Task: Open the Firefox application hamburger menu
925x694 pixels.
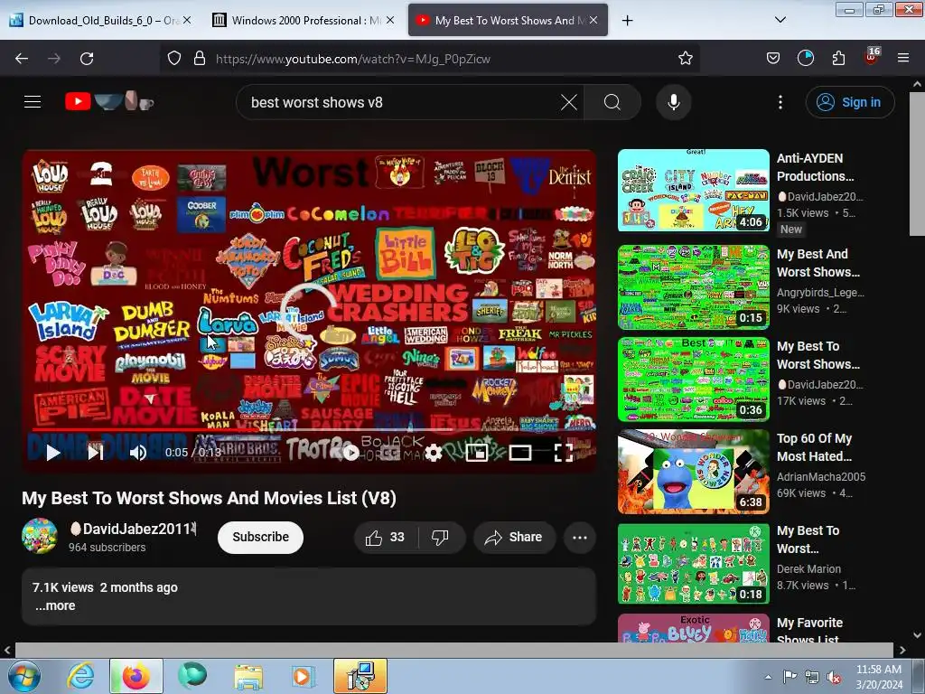Action: pyautogui.click(x=903, y=59)
